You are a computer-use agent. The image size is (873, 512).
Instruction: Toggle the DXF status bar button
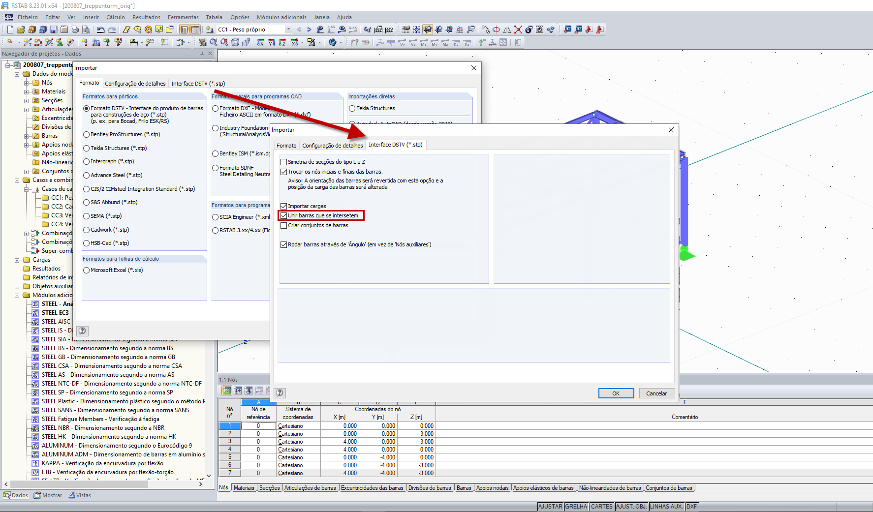tap(691, 507)
